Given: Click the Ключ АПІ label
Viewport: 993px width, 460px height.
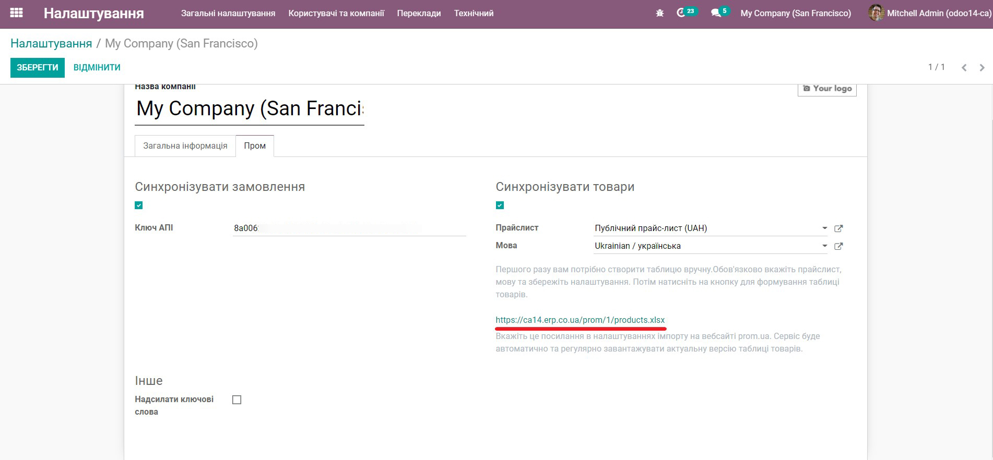Looking at the screenshot, I should tap(154, 228).
